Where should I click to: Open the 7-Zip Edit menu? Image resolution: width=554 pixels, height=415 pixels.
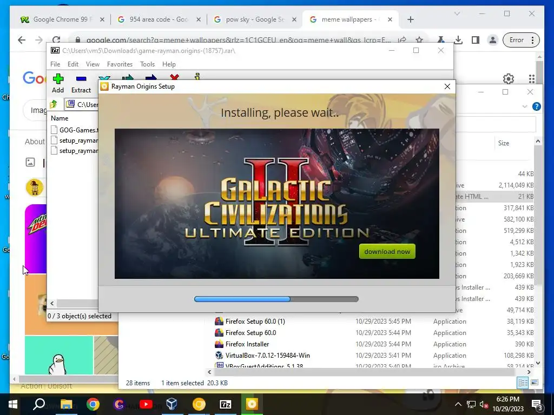(x=73, y=64)
